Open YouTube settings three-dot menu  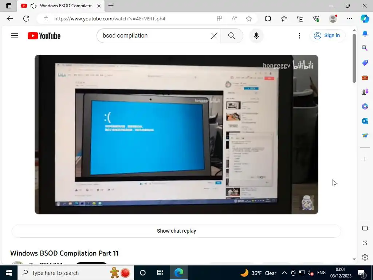[299, 36]
